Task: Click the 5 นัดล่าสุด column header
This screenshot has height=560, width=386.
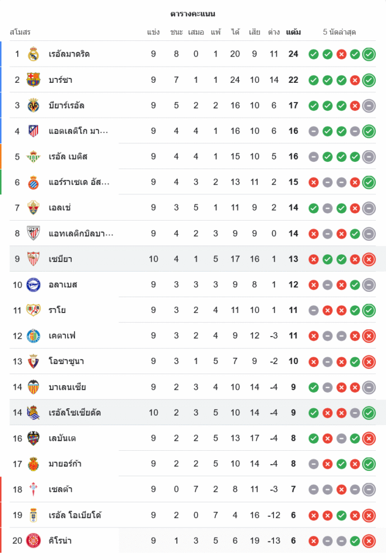Action: 340,32
